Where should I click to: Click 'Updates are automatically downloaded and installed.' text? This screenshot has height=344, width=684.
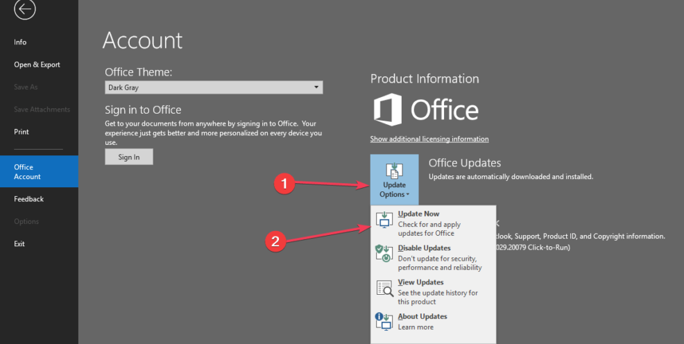tap(511, 177)
